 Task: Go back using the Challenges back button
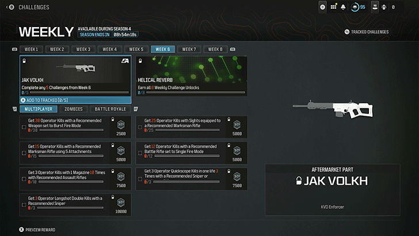click(x=10, y=7)
